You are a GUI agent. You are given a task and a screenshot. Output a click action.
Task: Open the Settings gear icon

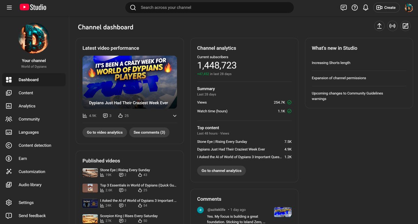9,202
